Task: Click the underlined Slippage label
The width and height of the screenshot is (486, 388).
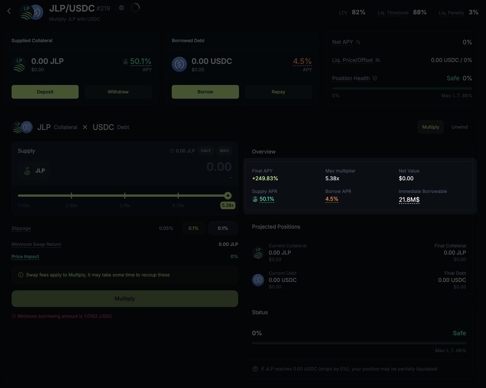Action: coord(21,228)
